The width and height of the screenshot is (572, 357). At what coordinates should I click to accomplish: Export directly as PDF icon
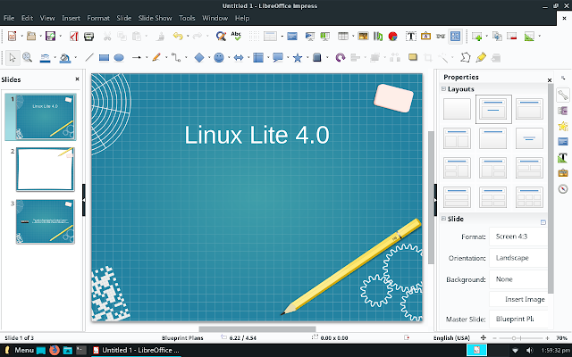pyautogui.click(x=74, y=36)
